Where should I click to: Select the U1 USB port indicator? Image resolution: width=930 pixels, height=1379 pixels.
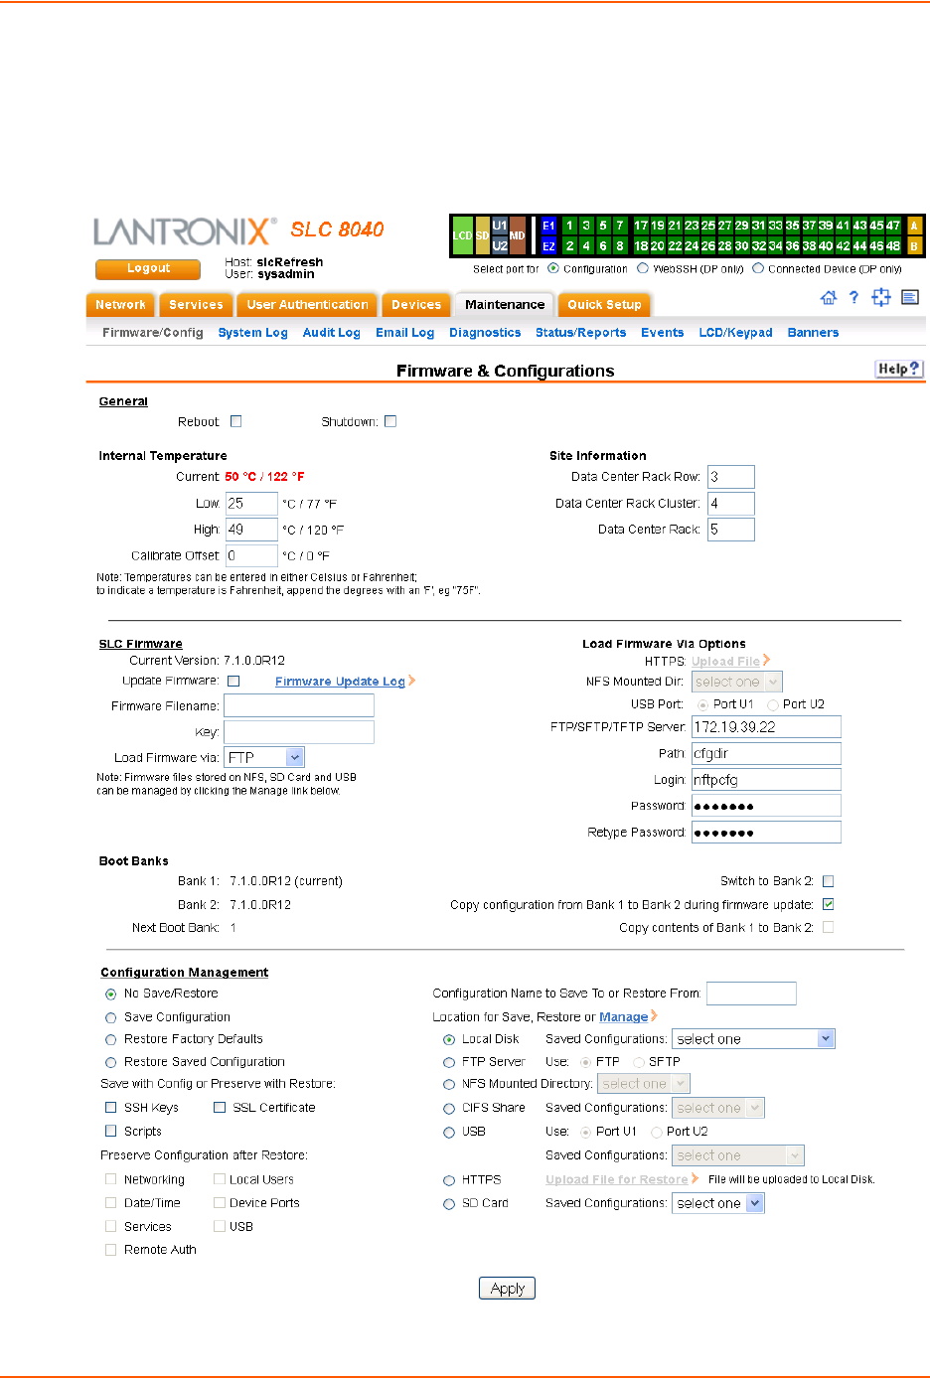coord(500,227)
